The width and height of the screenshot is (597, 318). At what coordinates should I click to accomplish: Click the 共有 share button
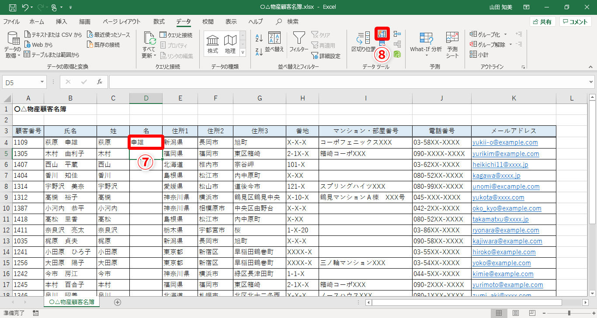pyautogui.click(x=542, y=22)
